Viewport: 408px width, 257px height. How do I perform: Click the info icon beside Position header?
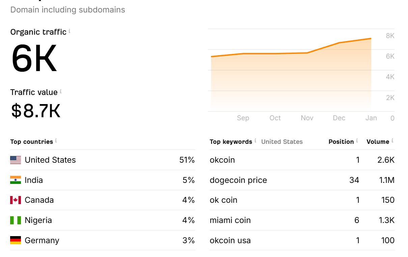(x=357, y=141)
